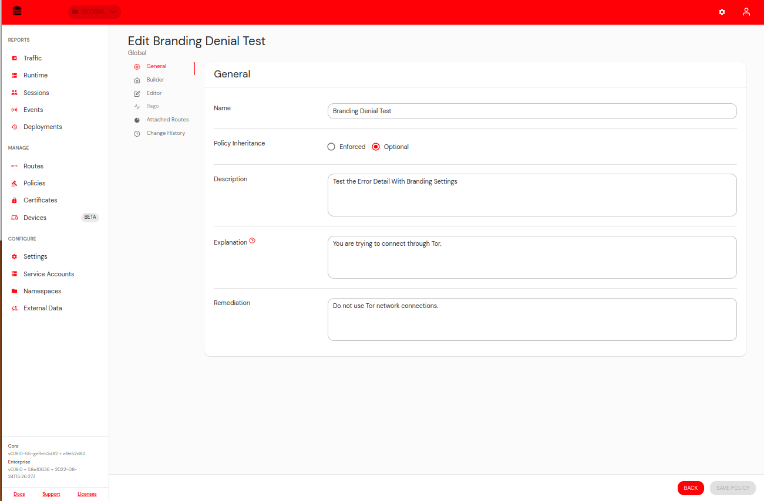Open the Docs link
Screen dimensions: 764x501
click(19, 493)
